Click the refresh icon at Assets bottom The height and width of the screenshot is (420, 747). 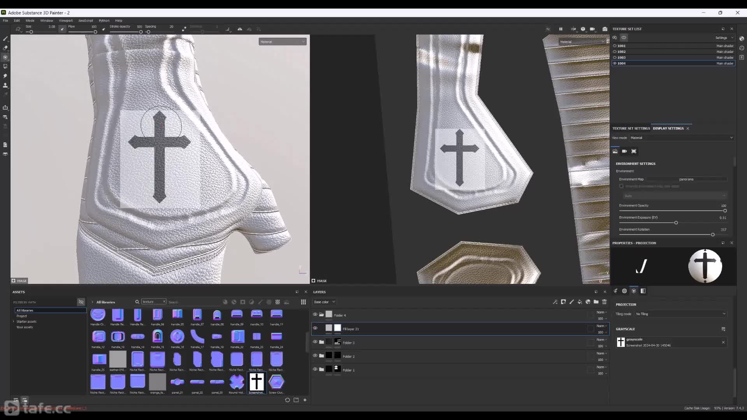point(288,400)
